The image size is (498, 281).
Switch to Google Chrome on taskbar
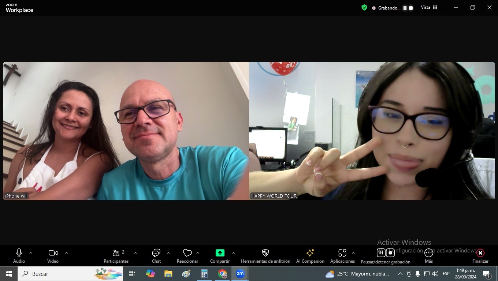pos(222,274)
